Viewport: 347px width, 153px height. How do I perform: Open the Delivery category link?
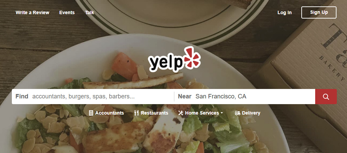(x=251, y=113)
